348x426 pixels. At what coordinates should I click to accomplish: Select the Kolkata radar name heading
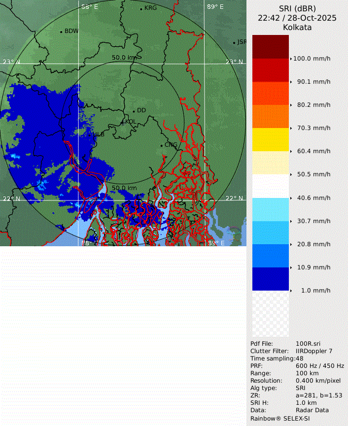coord(297,28)
